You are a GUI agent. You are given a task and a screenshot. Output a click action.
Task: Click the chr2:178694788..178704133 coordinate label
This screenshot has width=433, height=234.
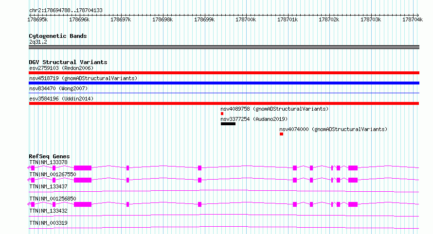[66, 10]
